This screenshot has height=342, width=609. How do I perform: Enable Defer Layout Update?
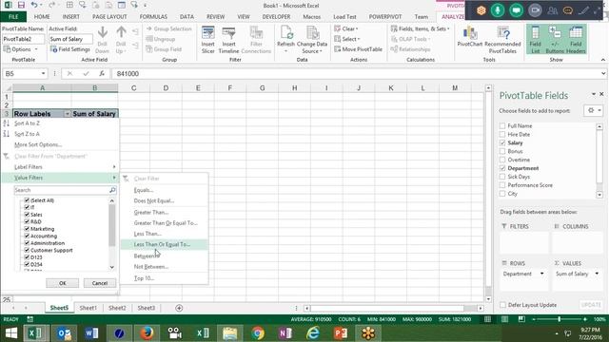click(503, 305)
